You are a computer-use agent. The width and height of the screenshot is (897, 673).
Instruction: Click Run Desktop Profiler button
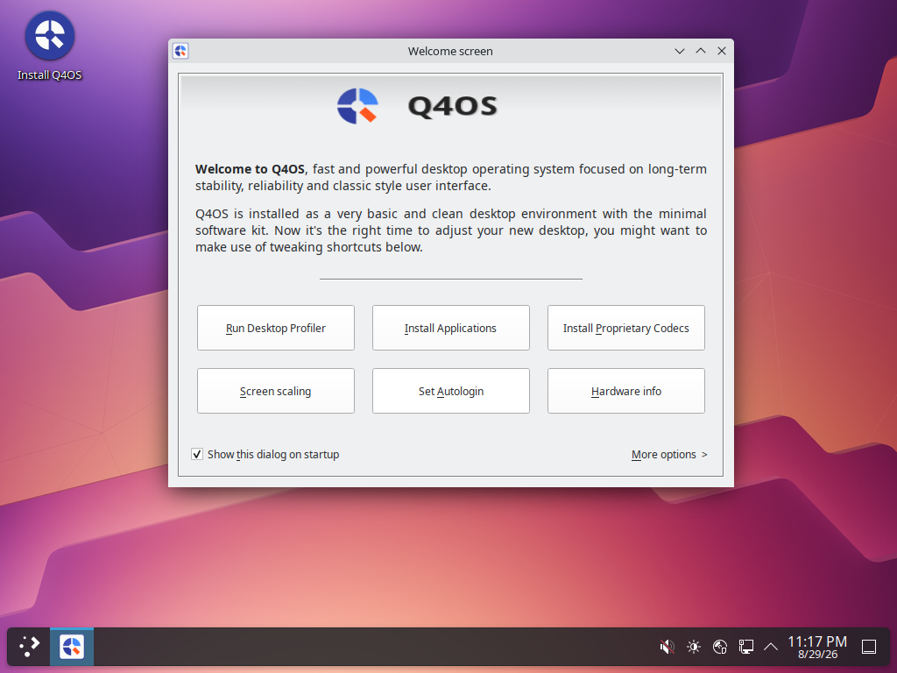pyautogui.click(x=276, y=328)
